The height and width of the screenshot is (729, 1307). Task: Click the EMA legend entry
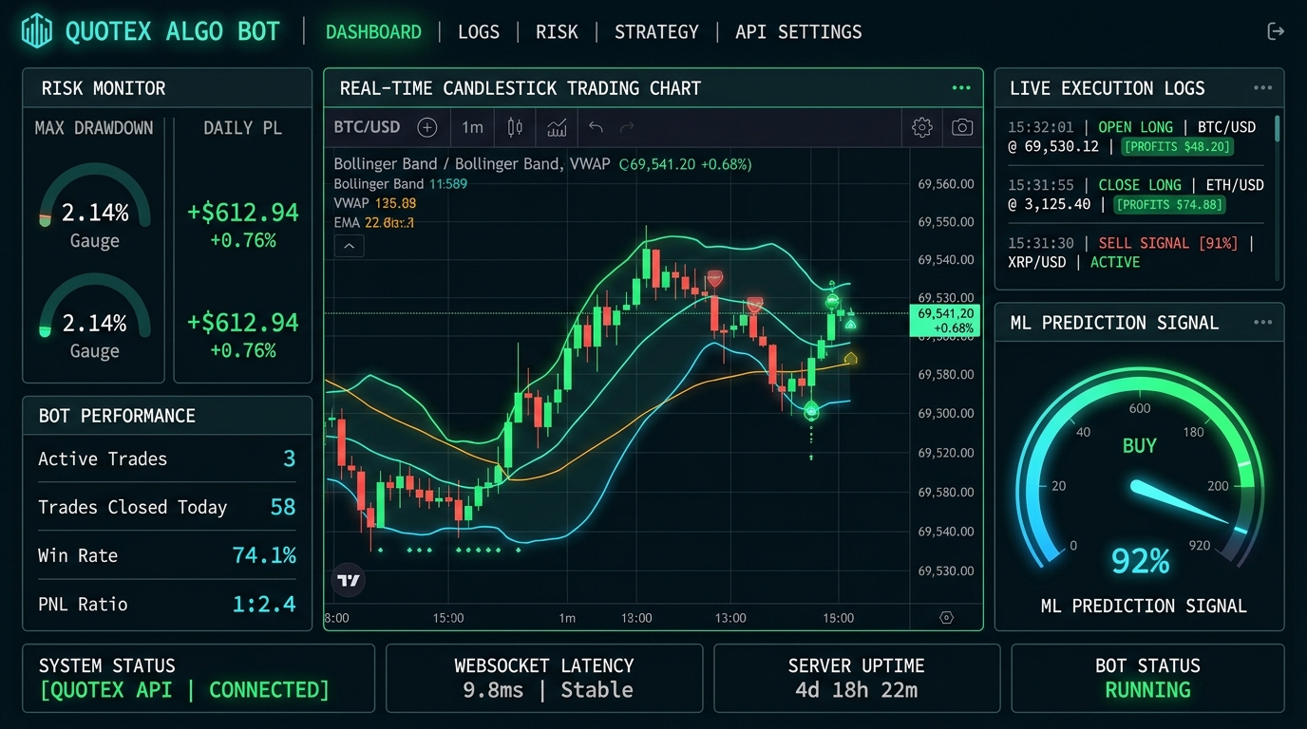[x=374, y=223]
